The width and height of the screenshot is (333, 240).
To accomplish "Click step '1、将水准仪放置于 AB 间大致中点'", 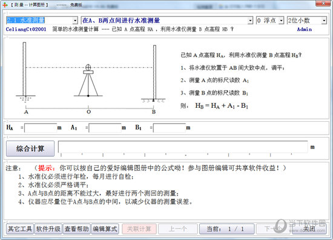I will point(232,68).
